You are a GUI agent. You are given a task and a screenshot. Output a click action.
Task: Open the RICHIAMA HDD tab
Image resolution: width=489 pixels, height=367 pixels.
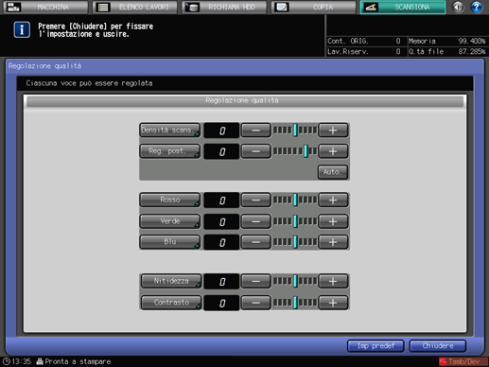pos(224,7)
